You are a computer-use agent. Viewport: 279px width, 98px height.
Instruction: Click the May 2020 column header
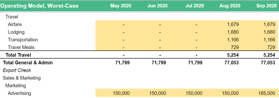click(121, 6)
